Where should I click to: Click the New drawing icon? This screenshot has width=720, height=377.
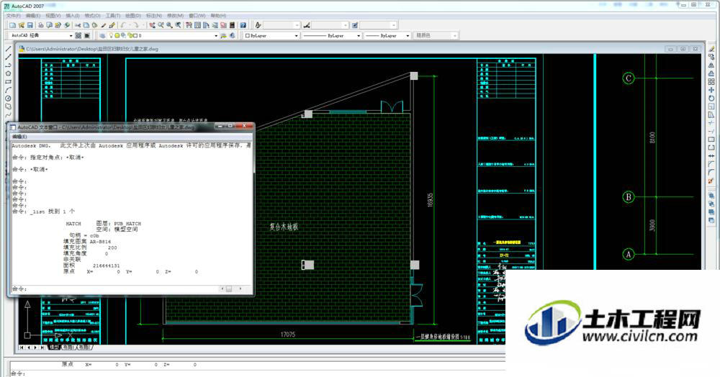click(12, 25)
